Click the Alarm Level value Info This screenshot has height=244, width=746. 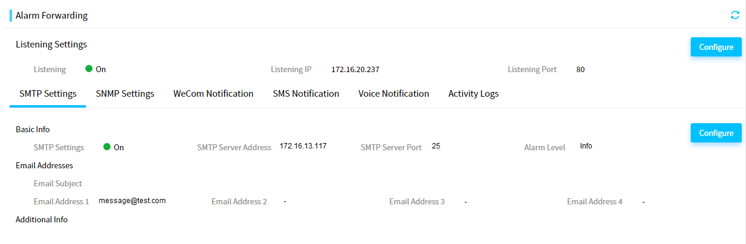point(586,146)
